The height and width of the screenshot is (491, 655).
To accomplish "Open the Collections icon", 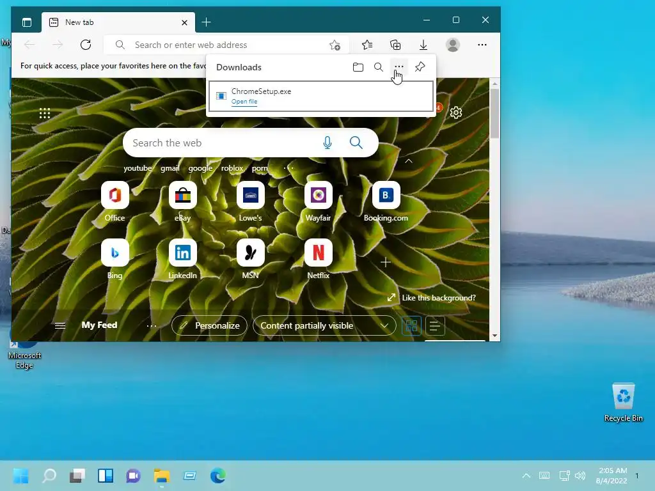I will [395, 45].
